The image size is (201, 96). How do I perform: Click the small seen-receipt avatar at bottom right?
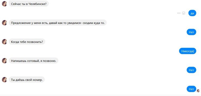198,91
